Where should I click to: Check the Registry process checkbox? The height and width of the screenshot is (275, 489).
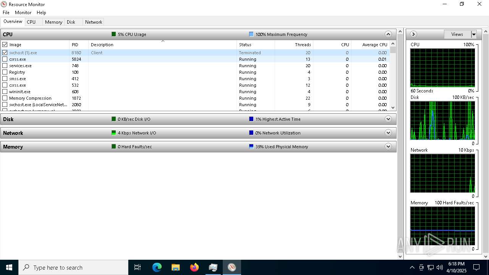pos(5,72)
